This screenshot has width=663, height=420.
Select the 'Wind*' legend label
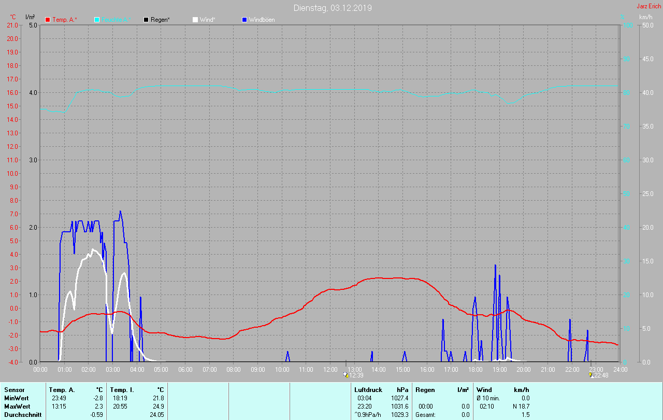pos(207,20)
